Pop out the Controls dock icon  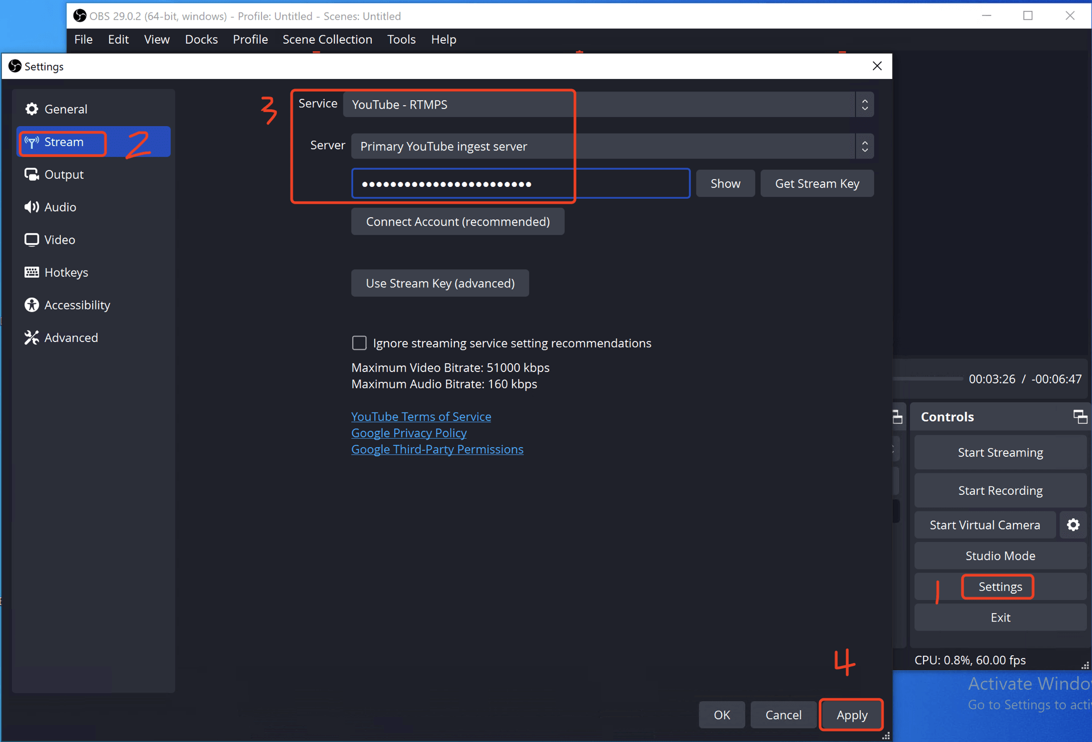(x=1079, y=416)
